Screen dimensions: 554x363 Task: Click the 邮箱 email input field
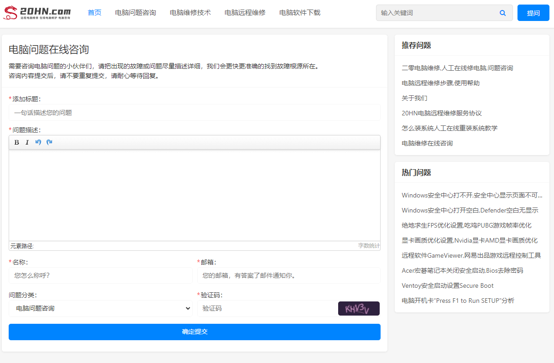[x=288, y=275]
